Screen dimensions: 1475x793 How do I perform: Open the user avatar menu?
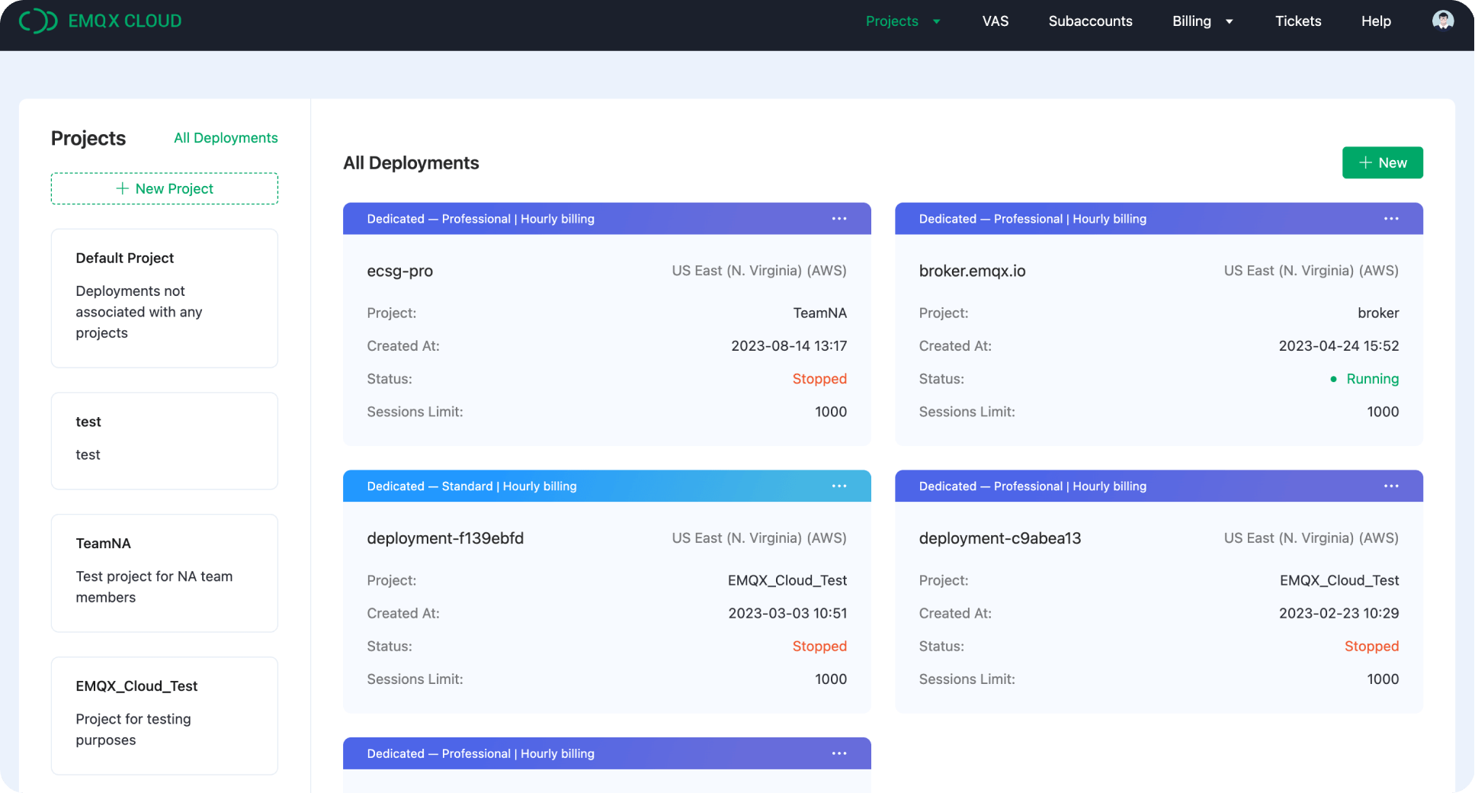[1442, 21]
